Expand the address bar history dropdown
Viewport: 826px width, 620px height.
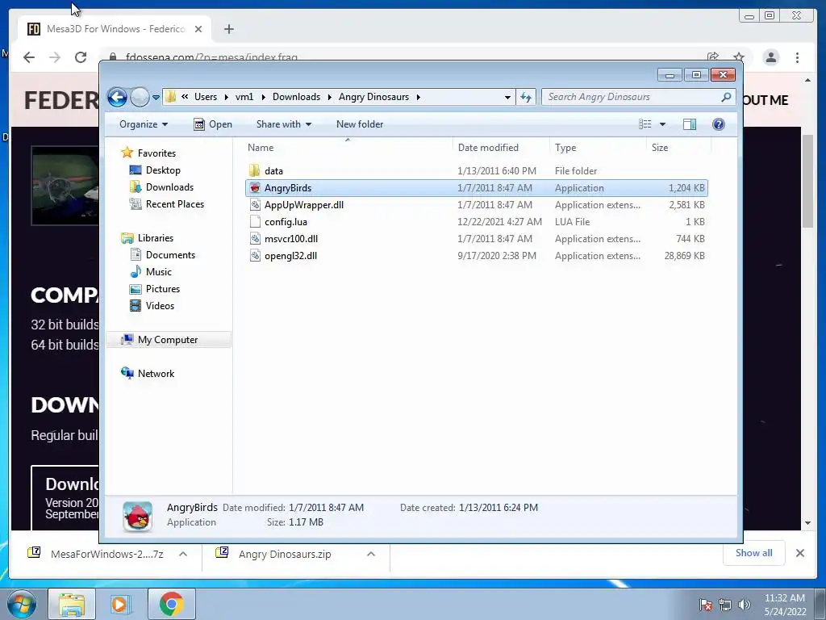coord(507,97)
